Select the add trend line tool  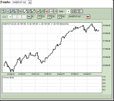point(25,11)
